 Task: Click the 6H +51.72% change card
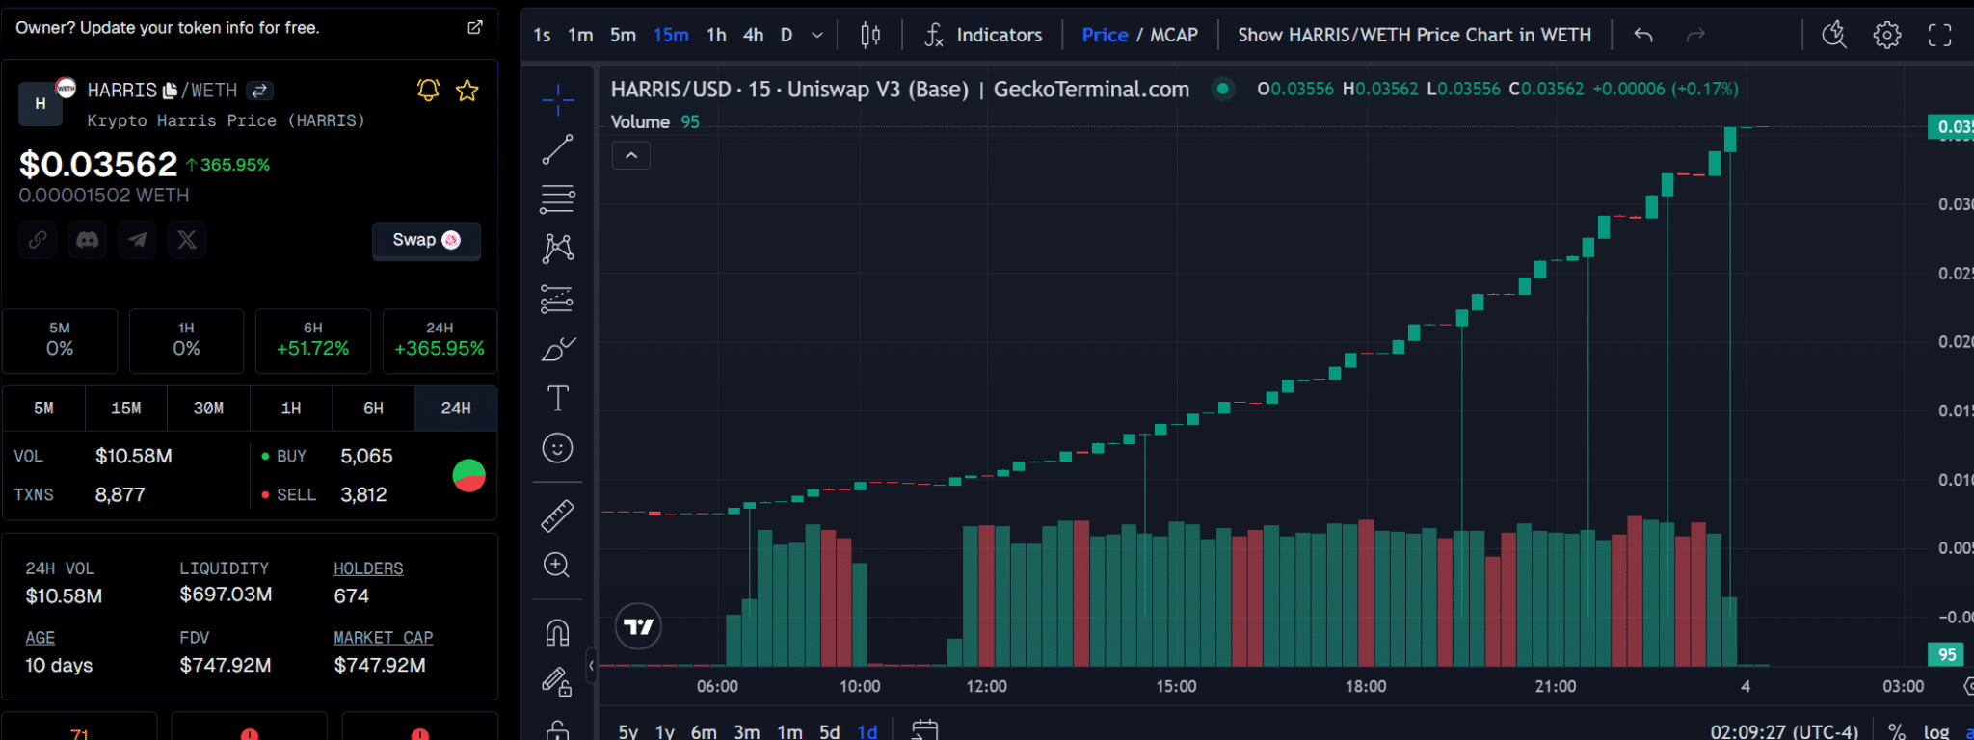tap(313, 341)
